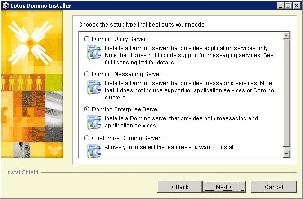Click the Domino Enterprise Server setup icon
This screenshot has width=303, height=199.
pos(94,122)
